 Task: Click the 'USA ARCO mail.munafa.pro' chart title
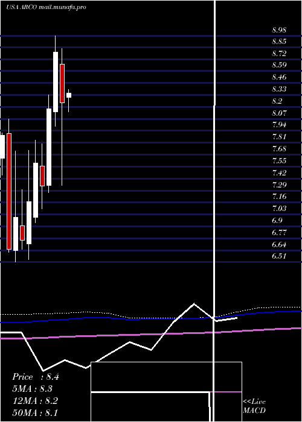(x=46, y=7)
